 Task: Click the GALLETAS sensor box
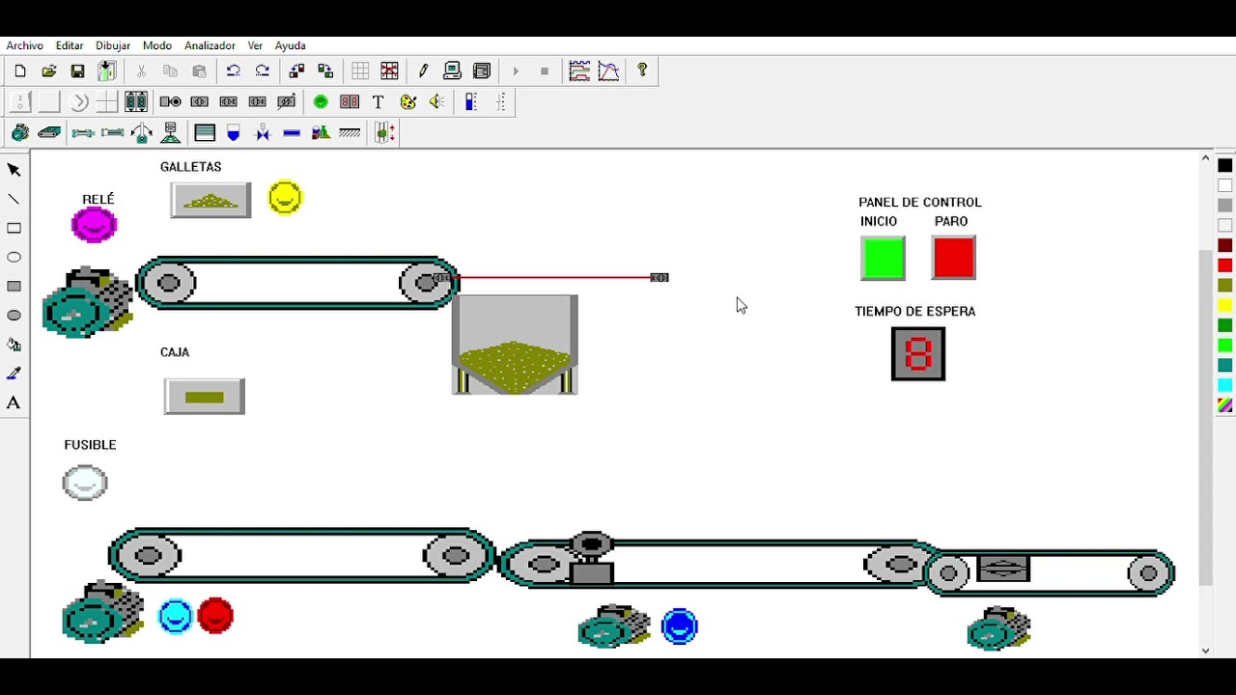211,200
